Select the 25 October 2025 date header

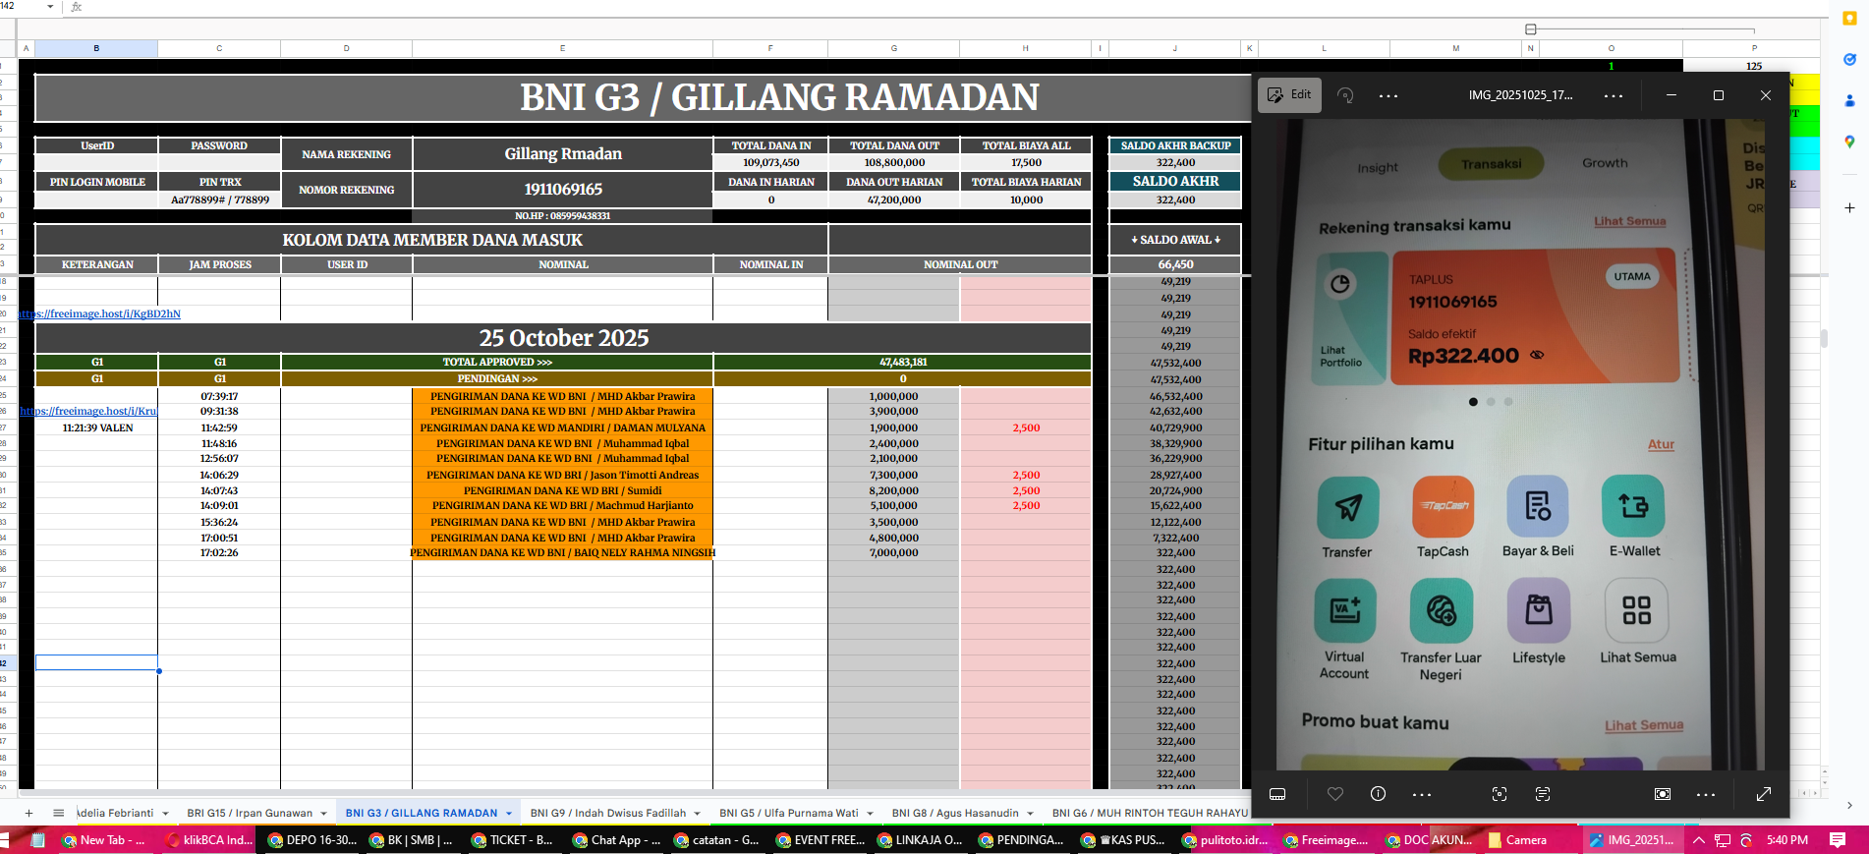click(563, 338)
